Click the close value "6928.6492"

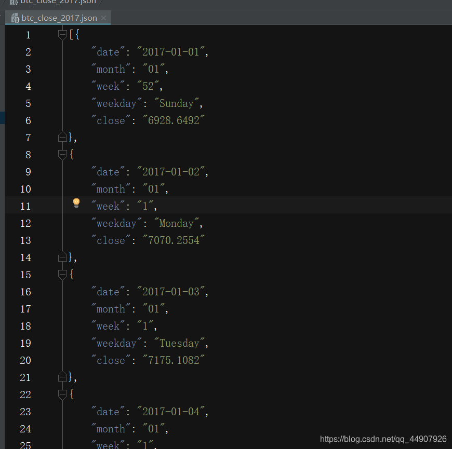174,120
